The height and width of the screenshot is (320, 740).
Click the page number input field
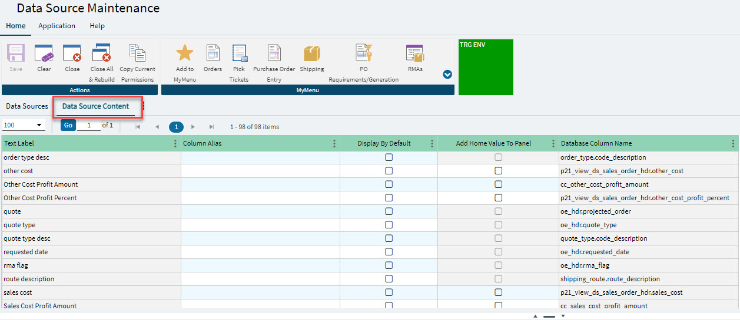click(89, 126)
